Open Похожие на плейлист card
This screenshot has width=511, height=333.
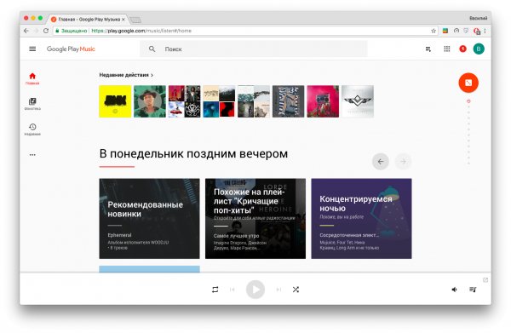[x=255, y=219]
